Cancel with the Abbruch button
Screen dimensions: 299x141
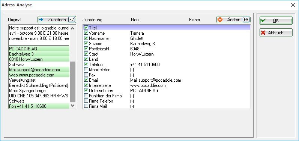click(276, 33)
